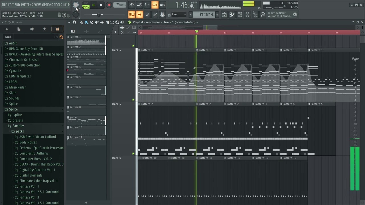Select the Delete tool

point(92,22)
